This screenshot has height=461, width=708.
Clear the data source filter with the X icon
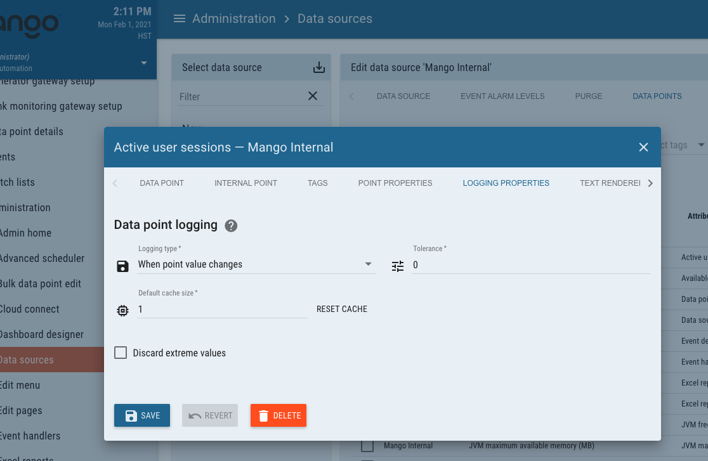click(313, 95)
